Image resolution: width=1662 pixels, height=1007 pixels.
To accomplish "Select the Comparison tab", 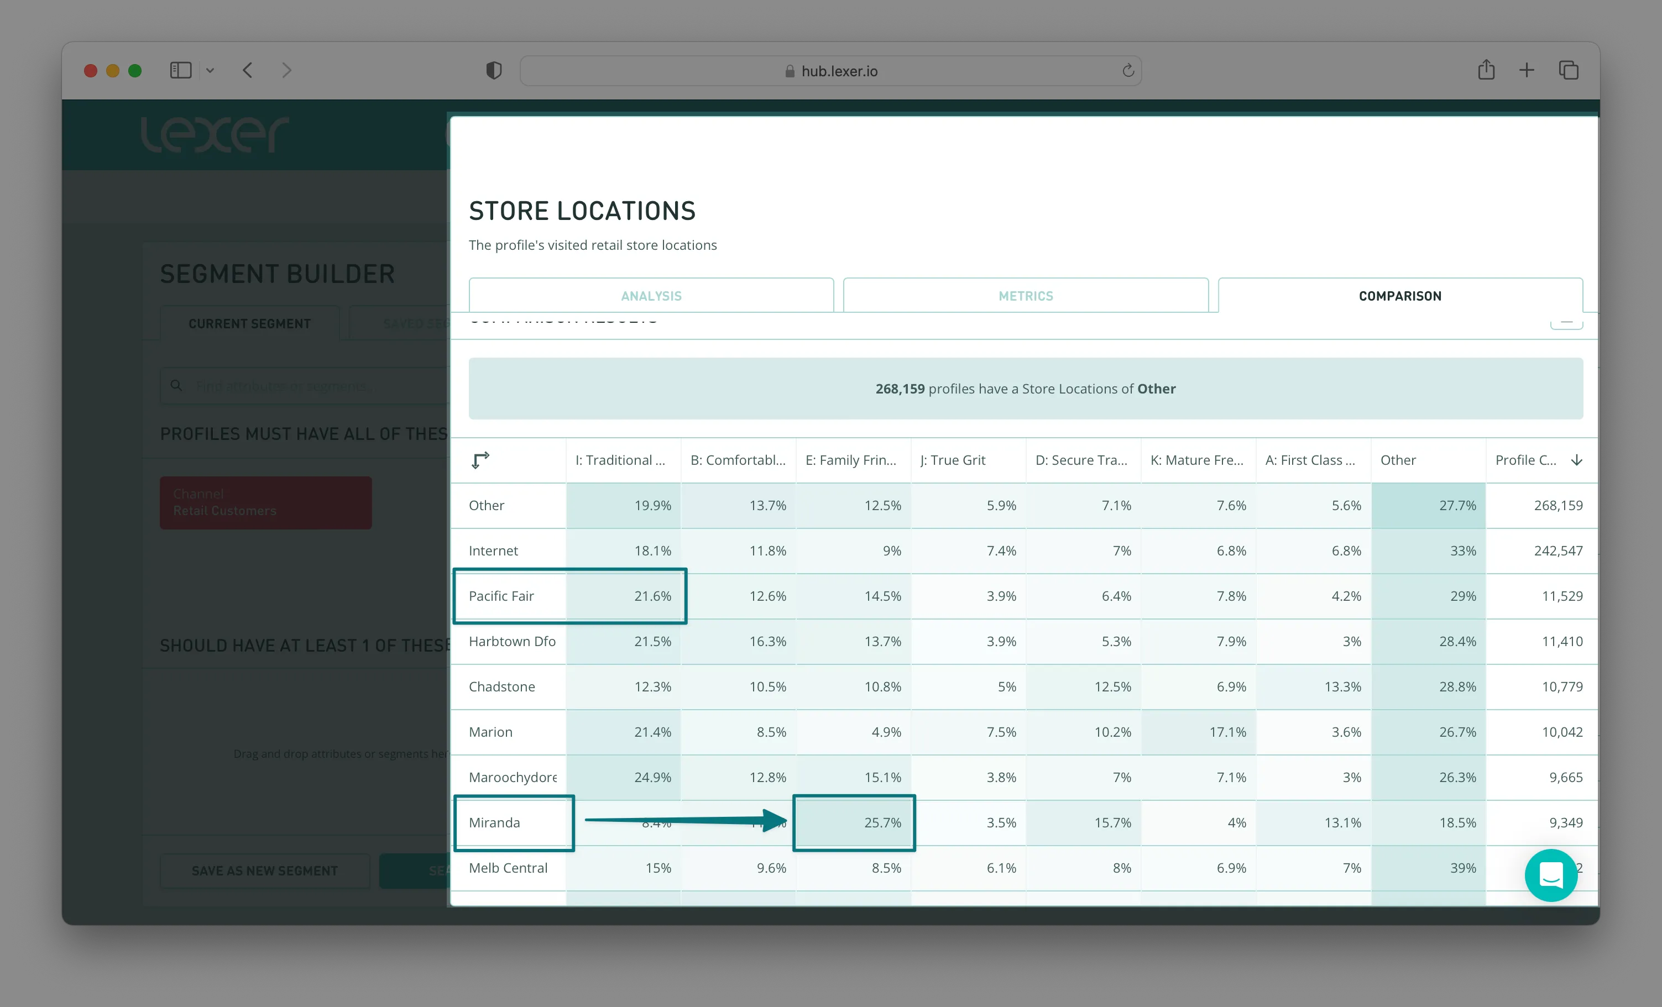I will point(1399,296).
